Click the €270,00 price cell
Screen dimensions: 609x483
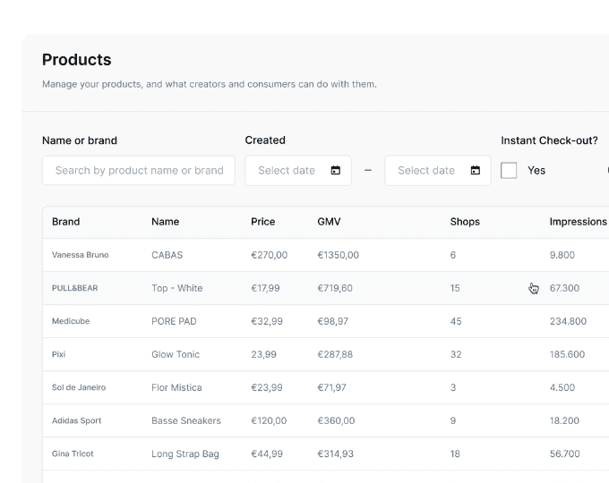point(270,255)
